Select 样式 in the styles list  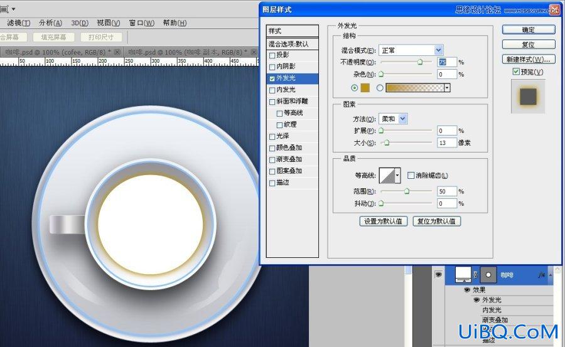tap(292, 31)
